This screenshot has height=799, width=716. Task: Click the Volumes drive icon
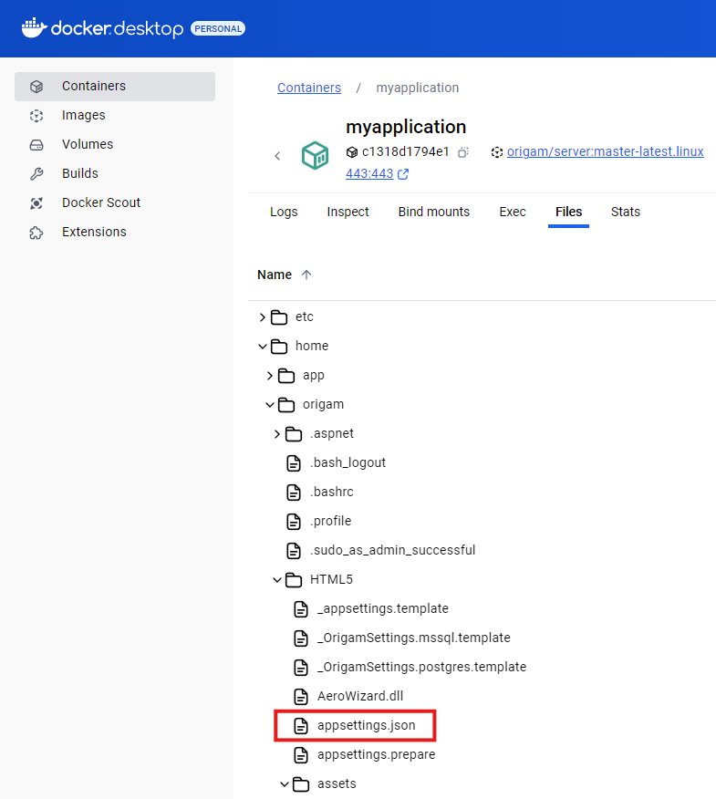(x=36, y=145)
